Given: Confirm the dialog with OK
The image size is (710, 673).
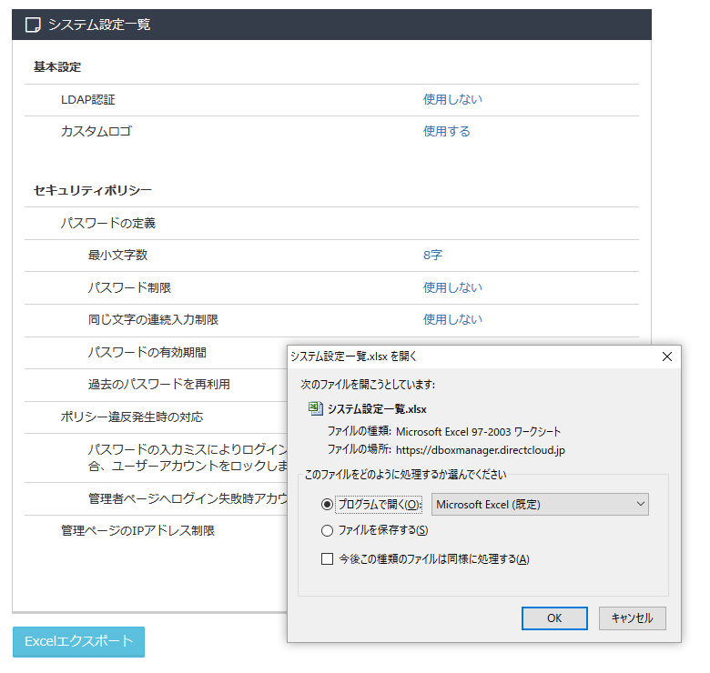Looking at the screenshot, I should [x=554, y=618].
